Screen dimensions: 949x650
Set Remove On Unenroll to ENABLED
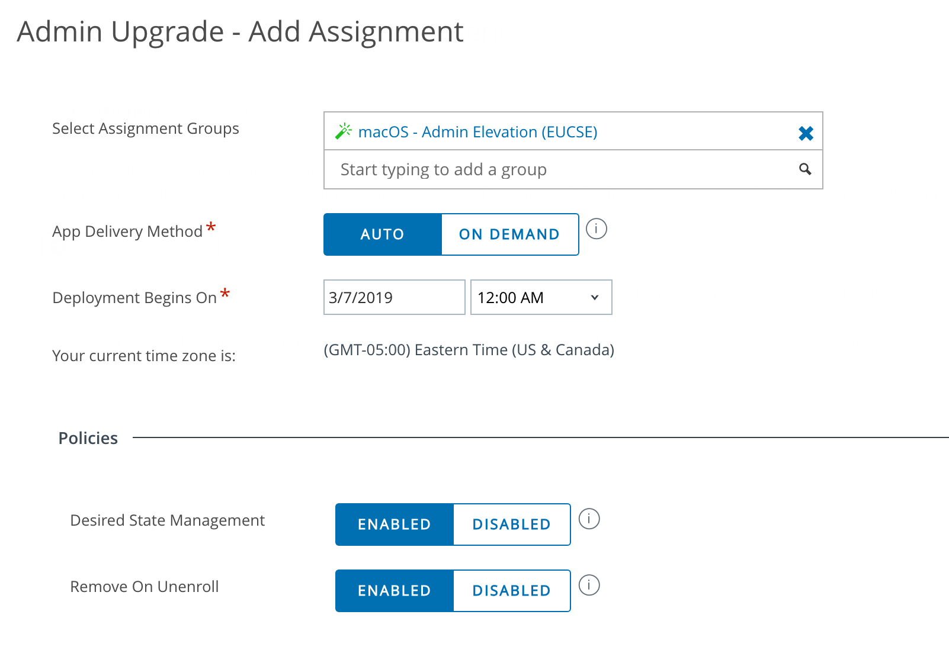(x=395, y=591)
